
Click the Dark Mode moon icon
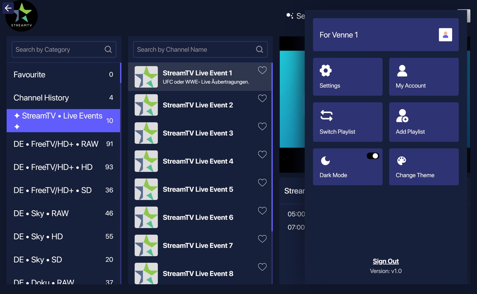pos(325,161)
